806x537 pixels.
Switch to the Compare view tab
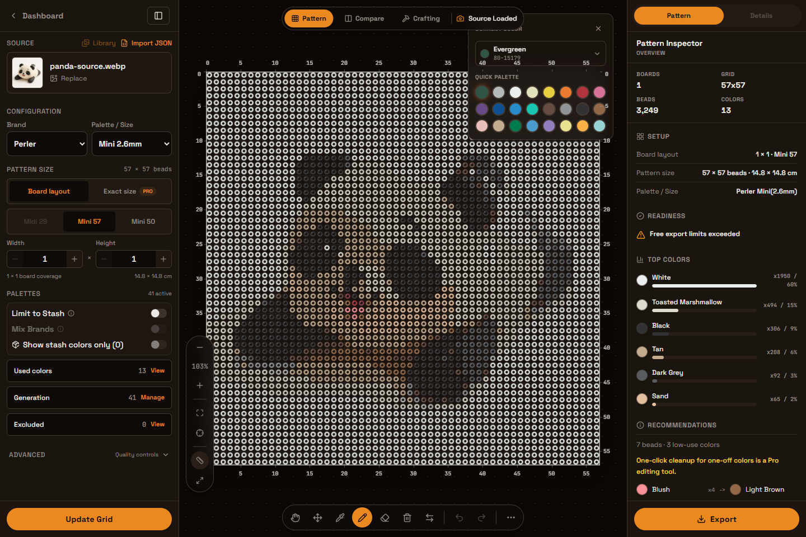pos(364,18)
